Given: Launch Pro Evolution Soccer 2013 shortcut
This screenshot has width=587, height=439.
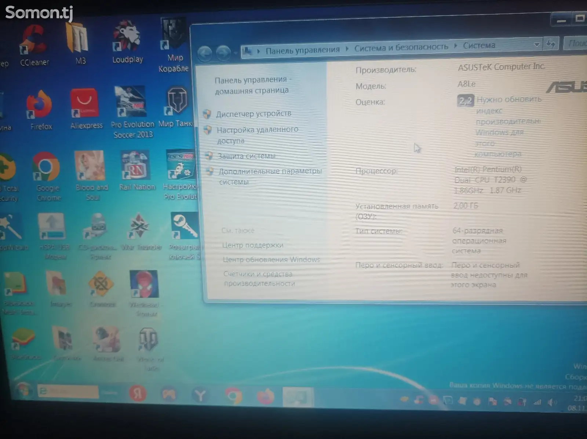Looking at the screenshot, I should [x=132, y=112].
